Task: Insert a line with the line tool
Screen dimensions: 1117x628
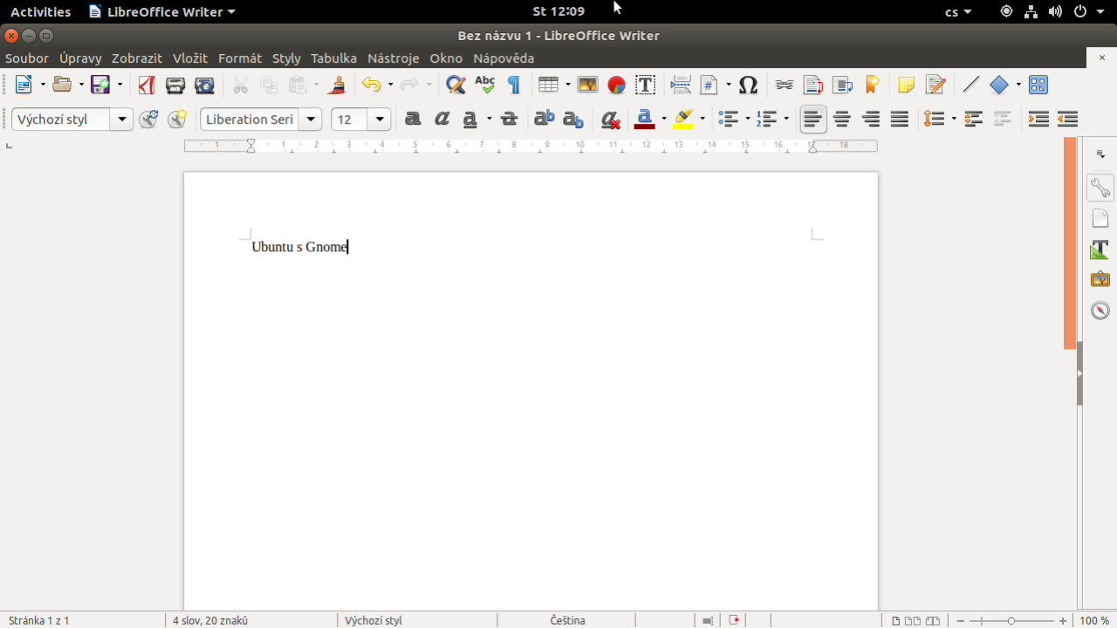Action: (x=970, y=85)
